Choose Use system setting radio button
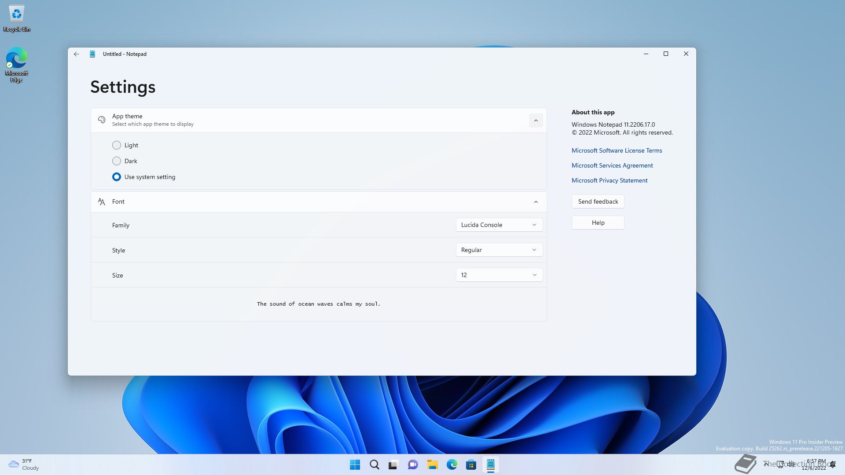 click(117, 177)
